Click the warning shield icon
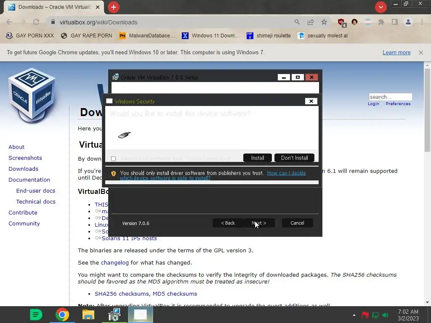Viewport: 431px width, 323px height. (x=114, y=173)
